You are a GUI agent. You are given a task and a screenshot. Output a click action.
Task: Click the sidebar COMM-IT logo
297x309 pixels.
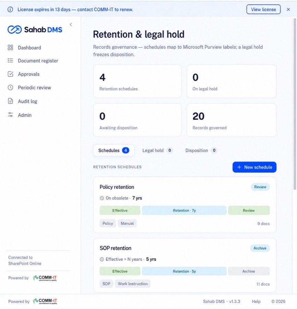coord(45,278)
